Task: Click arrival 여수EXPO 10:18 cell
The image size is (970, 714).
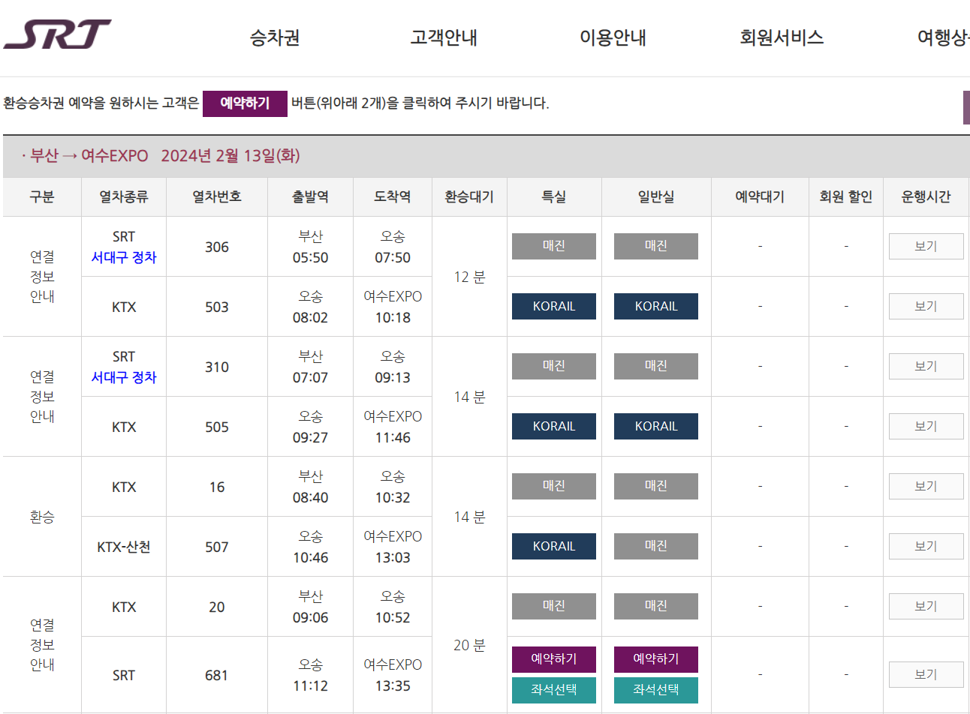Action: coord(393,307)
